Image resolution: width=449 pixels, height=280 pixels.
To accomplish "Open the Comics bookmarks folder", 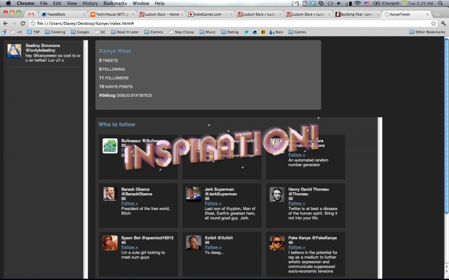I will click(x=153, y=32).
